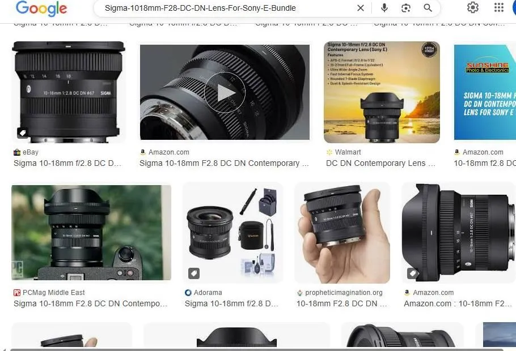Click the eBay favicon beside the first result

tap(16, 152)
